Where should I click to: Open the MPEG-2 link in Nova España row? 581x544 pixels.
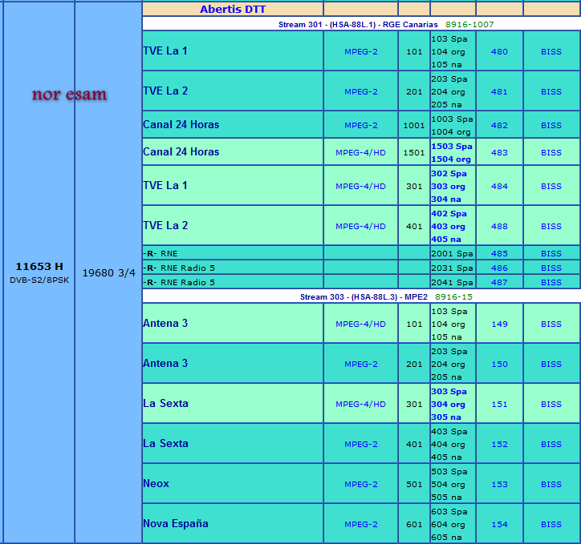(x=361, y=525)
